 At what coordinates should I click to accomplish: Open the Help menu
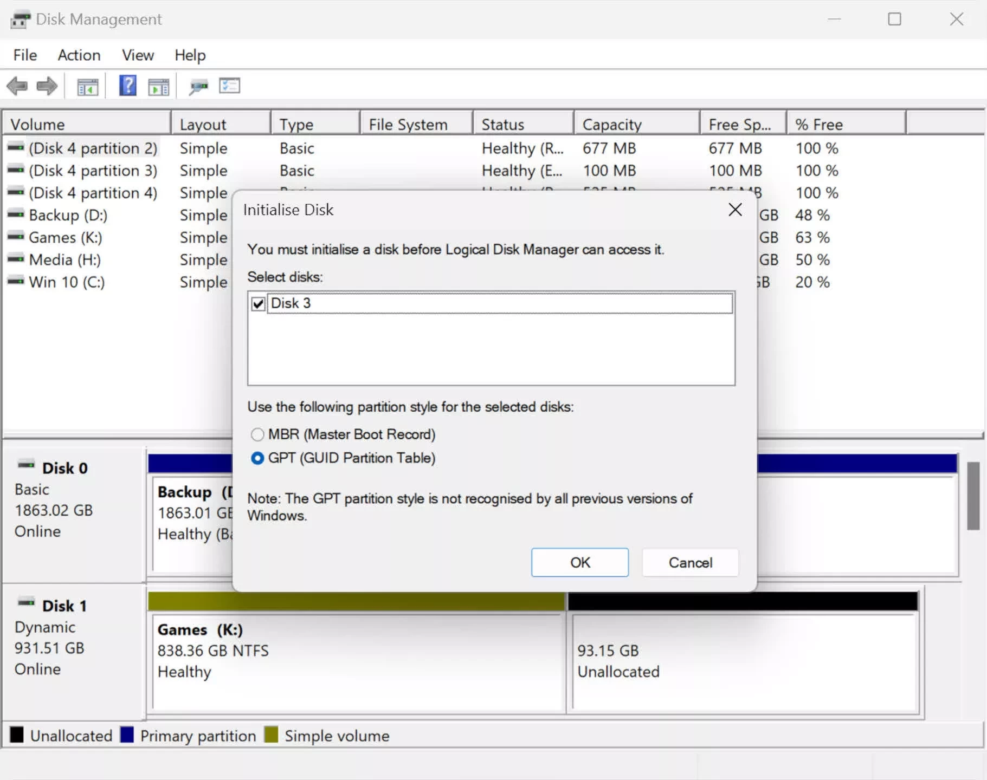pyautogui.click(x=190, y=55)
